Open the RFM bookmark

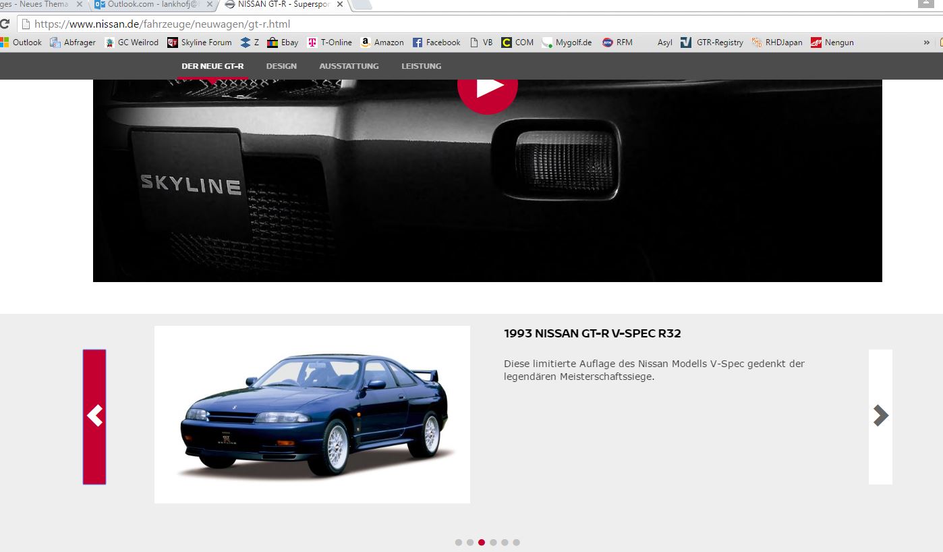[x=617, y=42]
